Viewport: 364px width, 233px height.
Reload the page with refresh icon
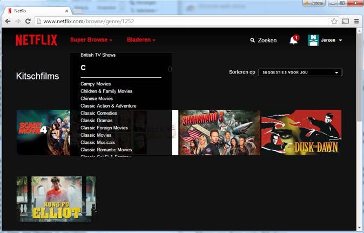[x=28, y=21]
